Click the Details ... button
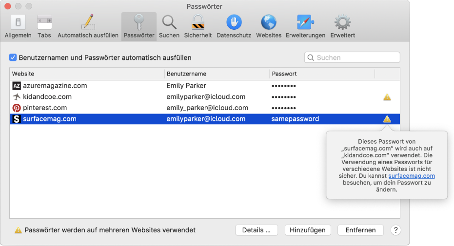This screenshot has height=246, width=454. click(x=257, y=230)
